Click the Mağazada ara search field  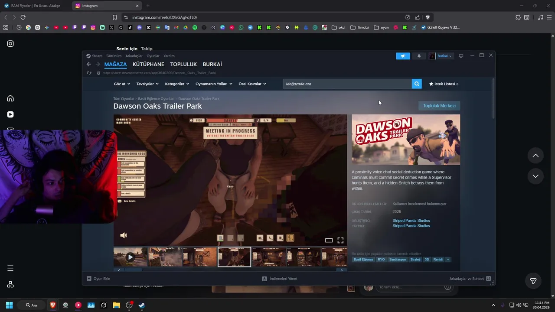click(347, 84)
